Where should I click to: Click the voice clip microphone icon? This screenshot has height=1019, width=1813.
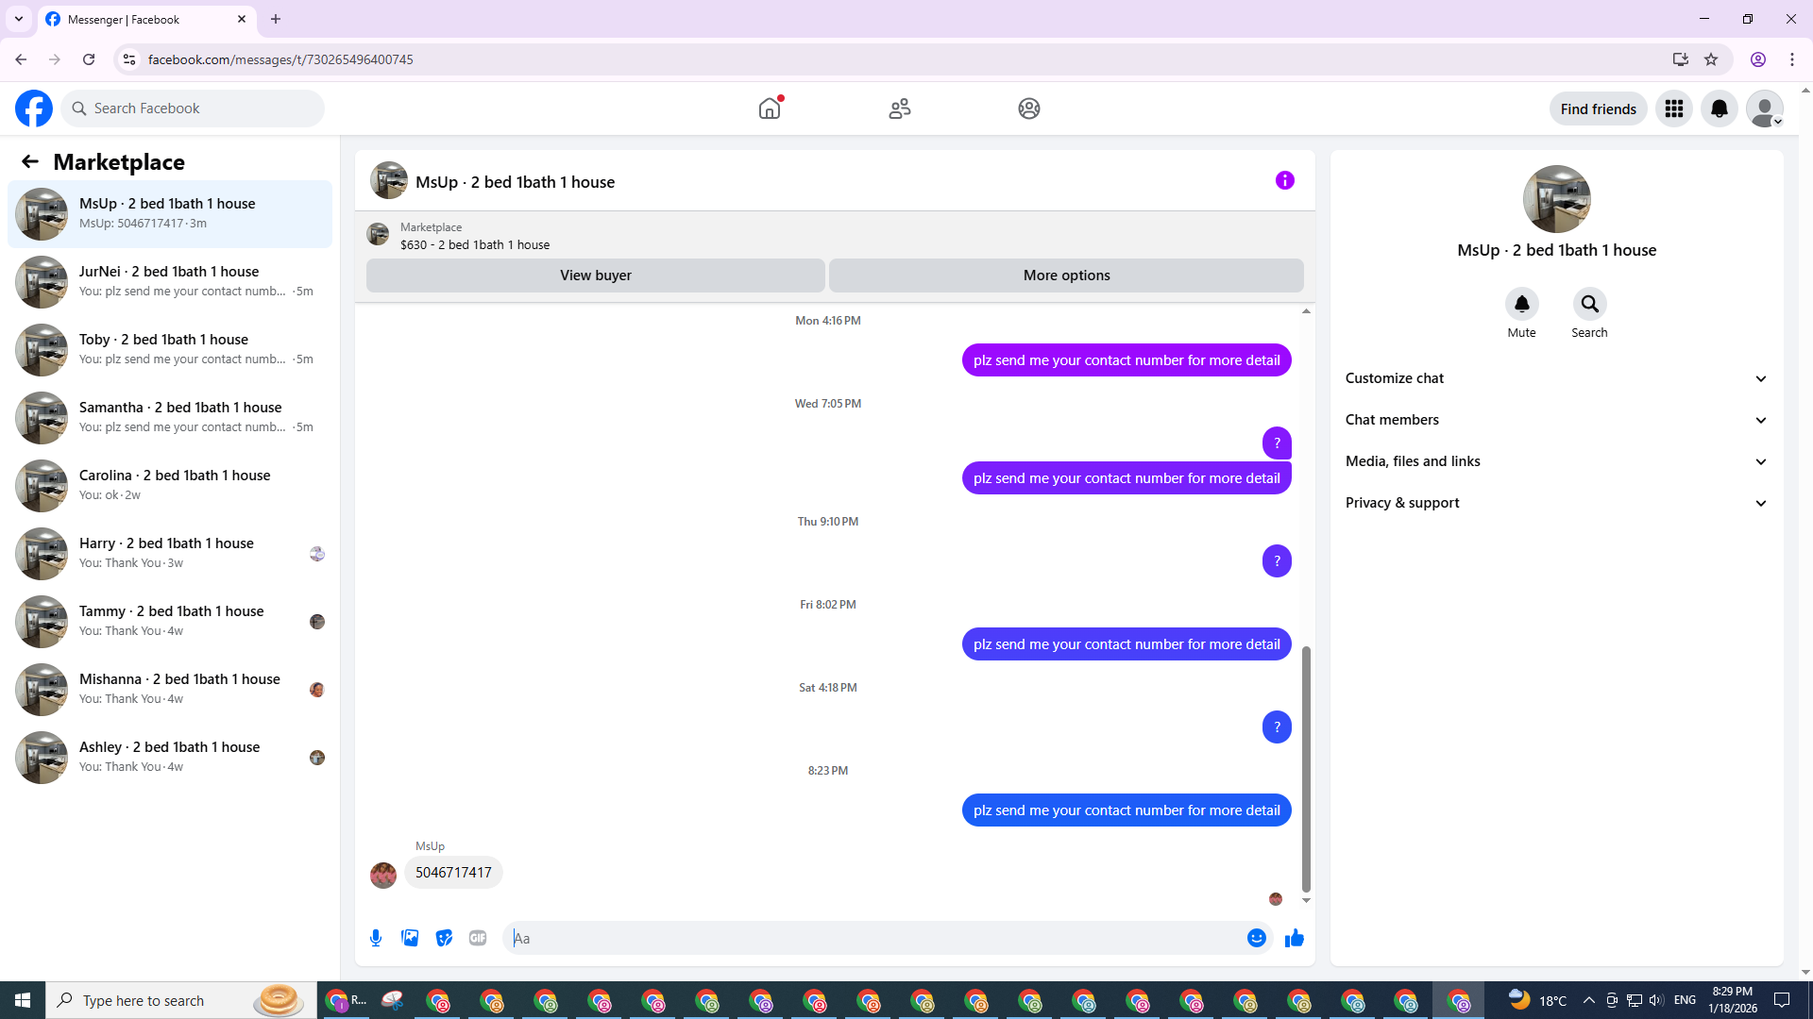point(376,938)
